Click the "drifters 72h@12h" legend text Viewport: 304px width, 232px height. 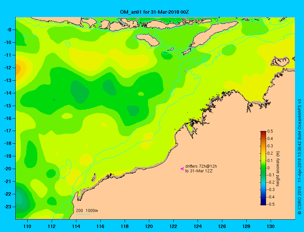click(201, 166)
